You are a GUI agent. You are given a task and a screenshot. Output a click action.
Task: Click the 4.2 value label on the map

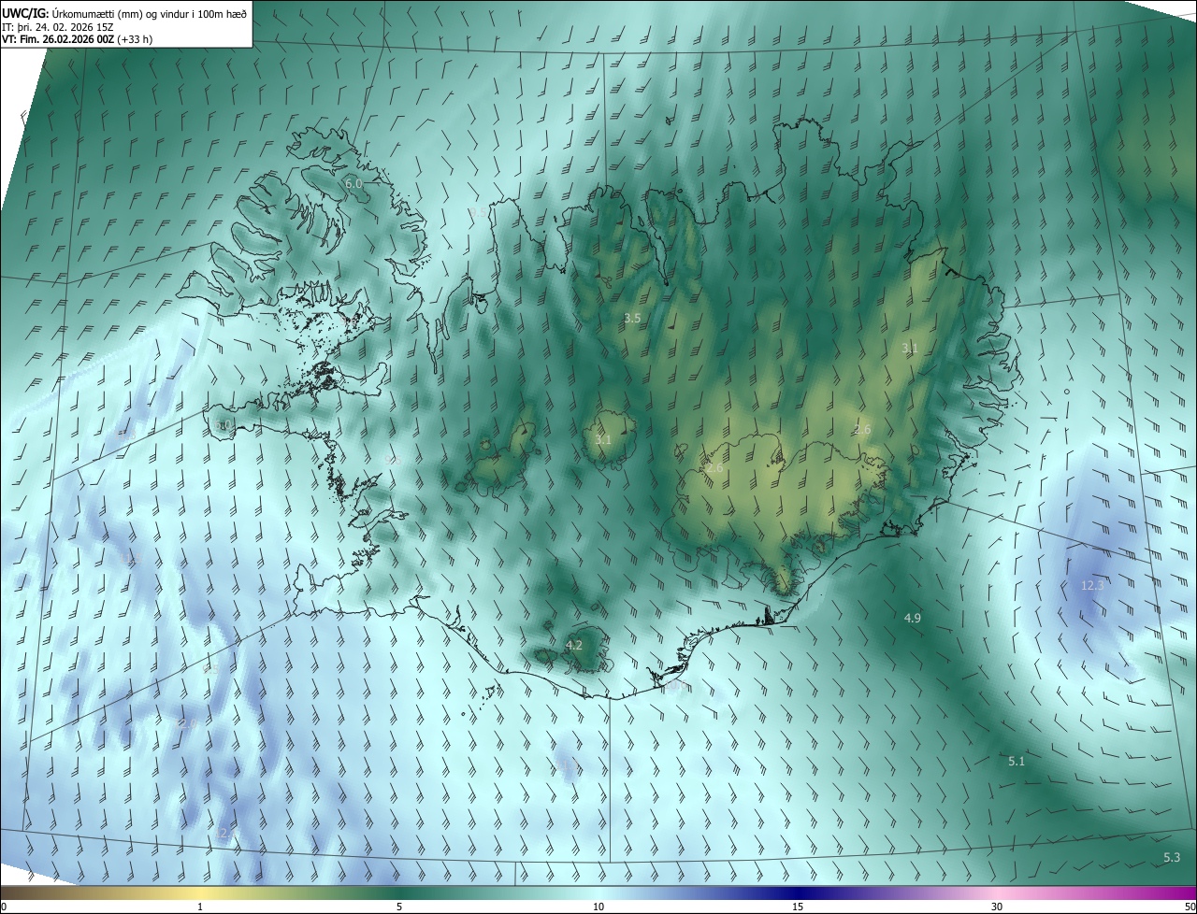pos(574,645)
